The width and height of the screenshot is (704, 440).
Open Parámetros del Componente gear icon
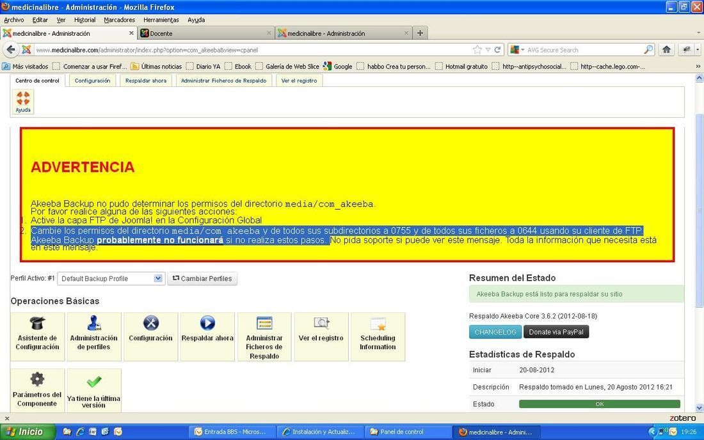[x=37, y=390]
